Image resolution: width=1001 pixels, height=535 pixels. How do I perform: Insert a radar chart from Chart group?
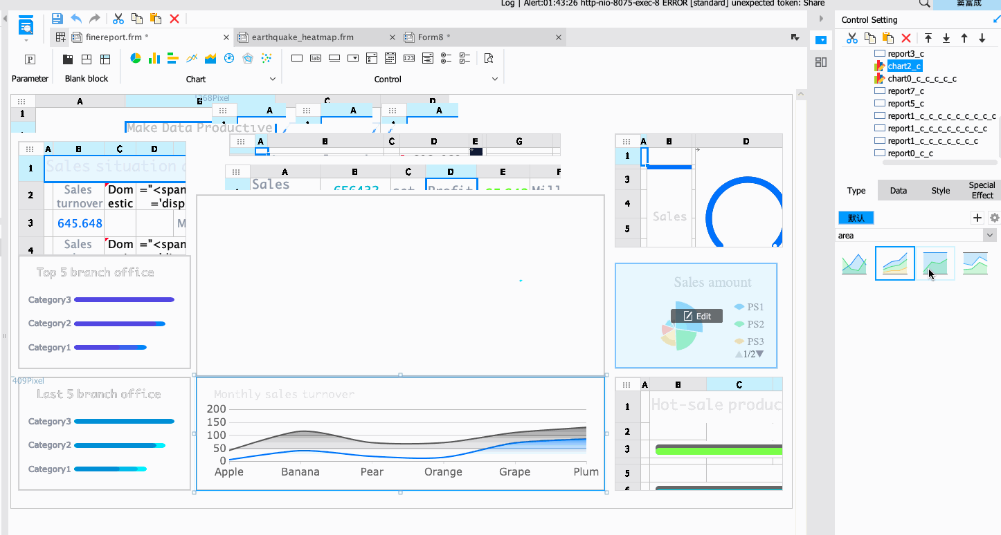[x=248, y=58]
